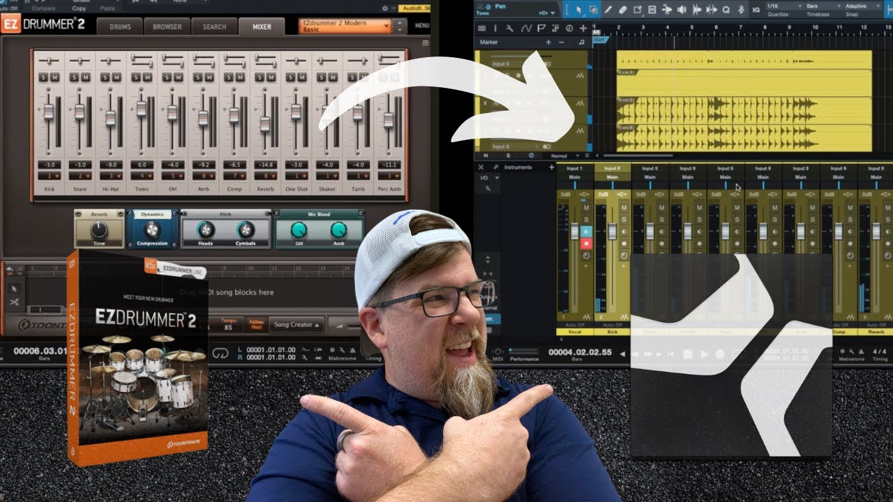The width and height of the screenshot is (893, 502).
Task: Disable record arm on Vocal channel
Action: coord(586,243)
